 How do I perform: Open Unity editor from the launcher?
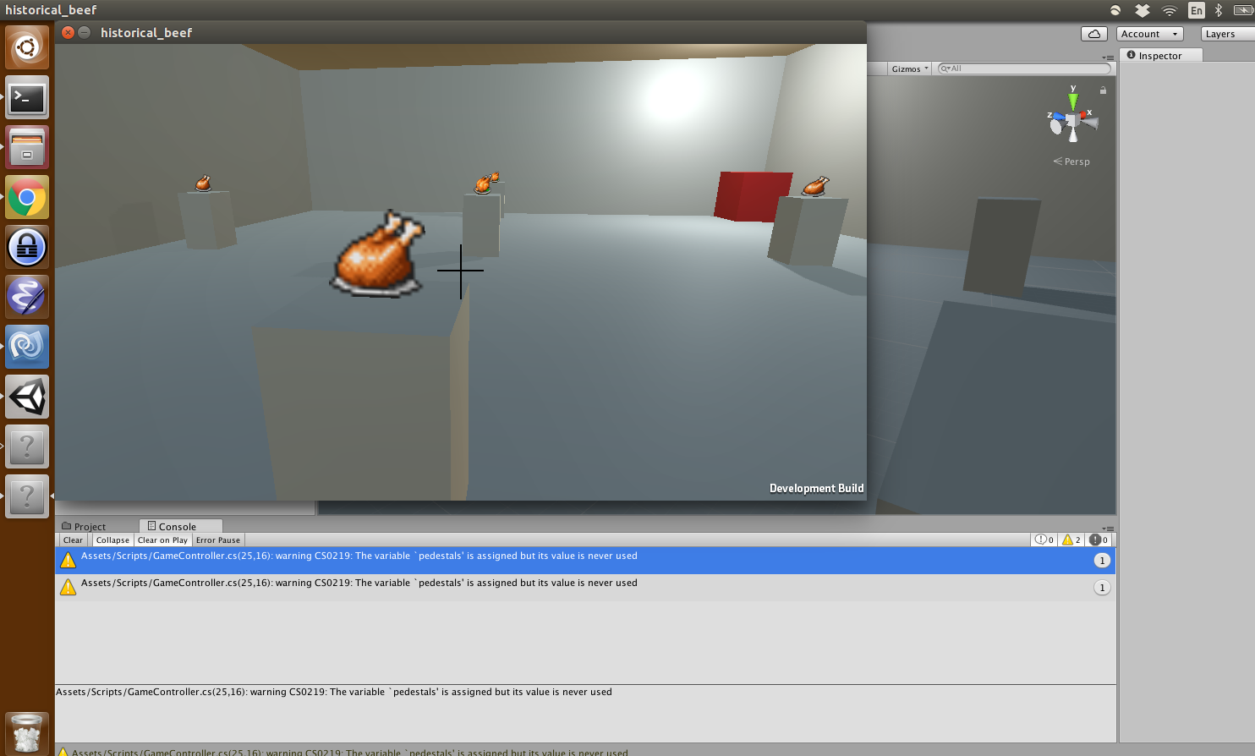tap(27, 397)
